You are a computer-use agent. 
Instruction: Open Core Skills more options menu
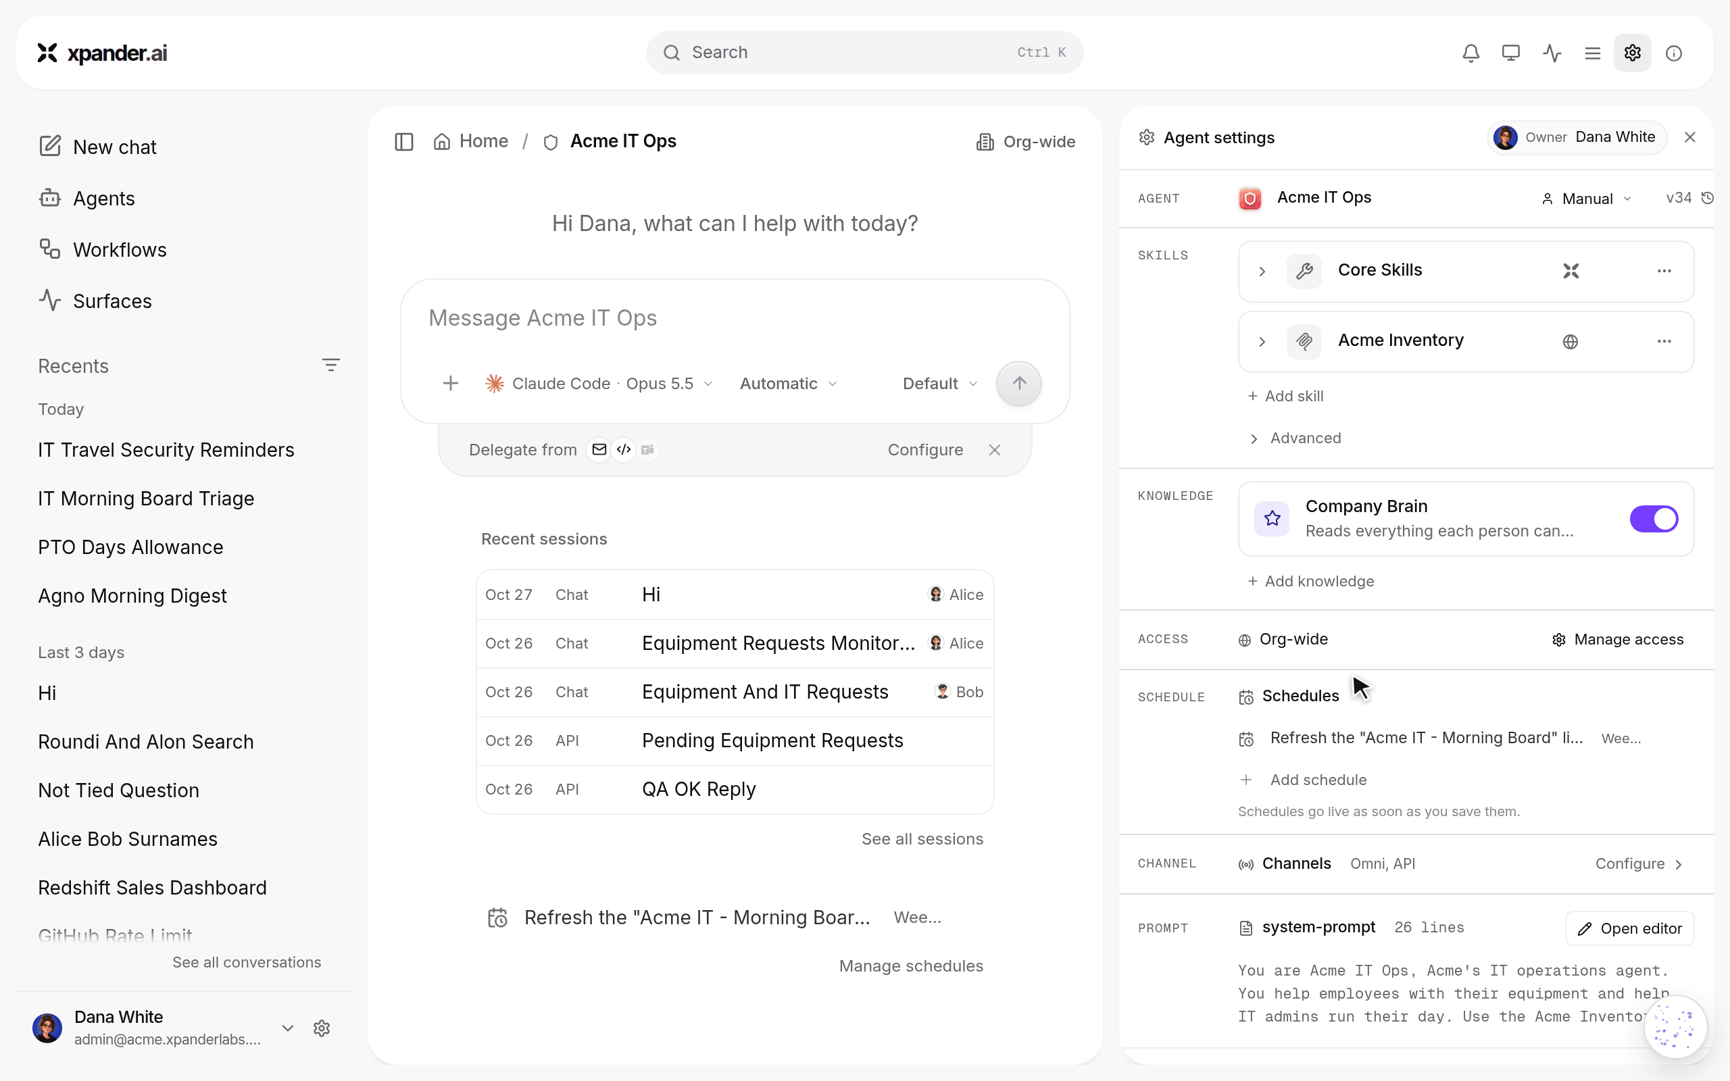tap(1664, 271)
